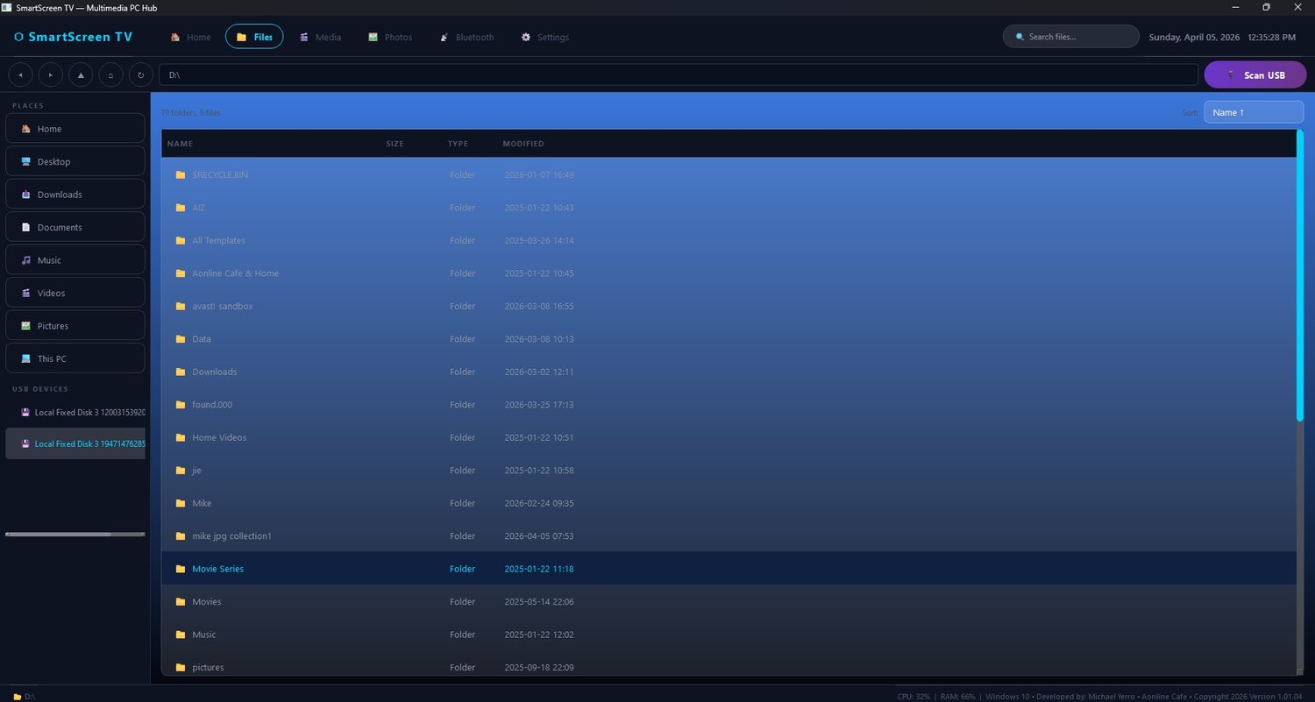The height and width of the screenshot is (702, 1315).
Task: Go back with the left arrow button
Action: (20, 75)
